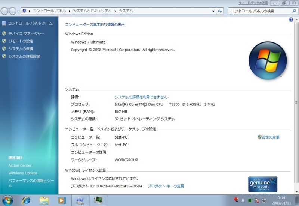The image size is (299, 206).
Task: Go forward with the Forward arrow button
Action: click(x=13, y=11)
